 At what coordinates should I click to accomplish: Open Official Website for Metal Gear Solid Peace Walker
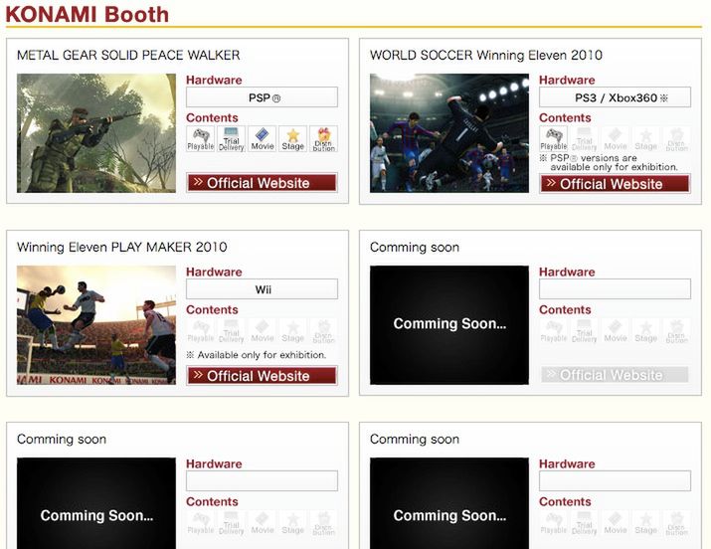(263, 183)
